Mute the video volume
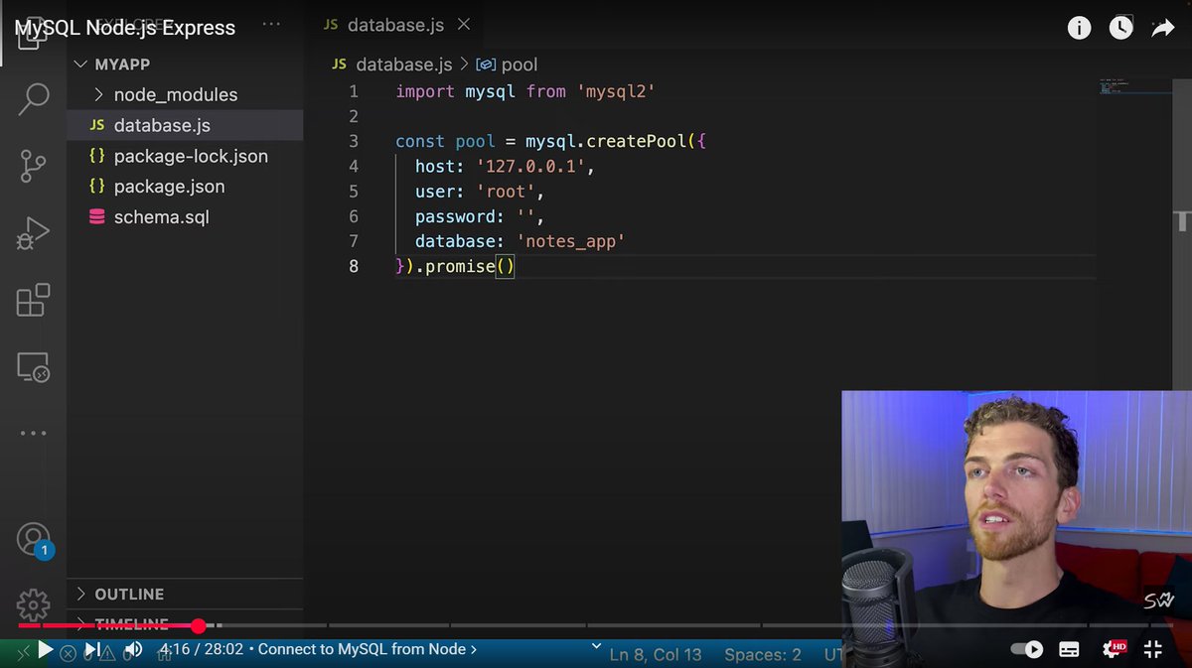Image resolution: width=1192 pixels, height=668 pixels. point(133,650)
